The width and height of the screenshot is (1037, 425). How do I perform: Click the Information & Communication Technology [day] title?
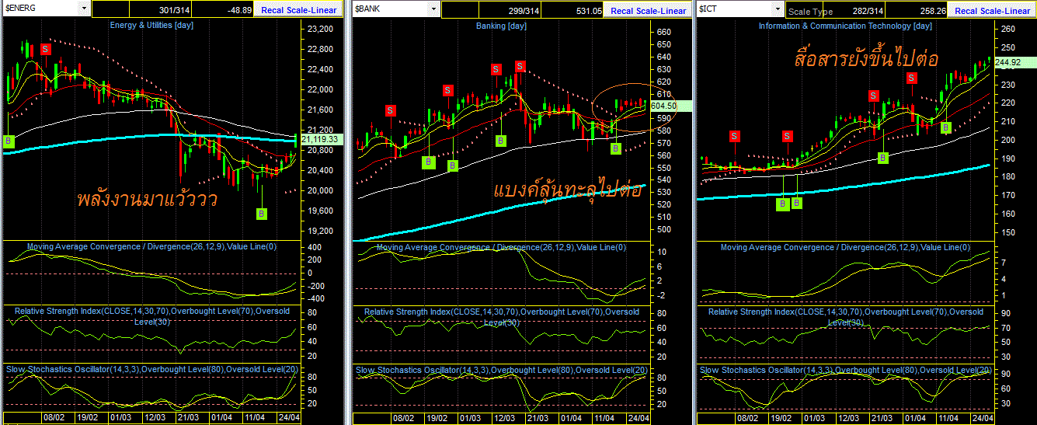845,26
